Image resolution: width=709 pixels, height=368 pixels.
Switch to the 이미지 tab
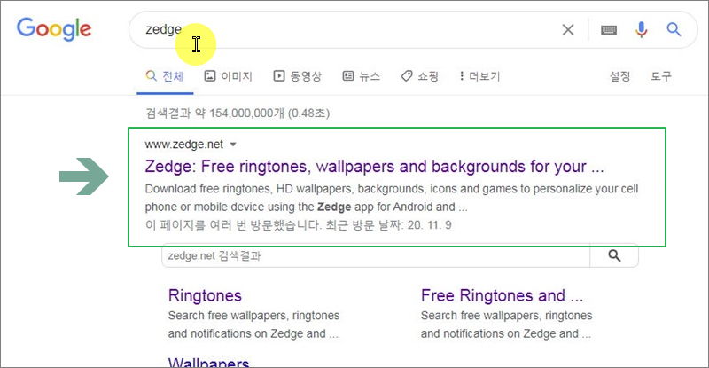click(x=229, y=76)
